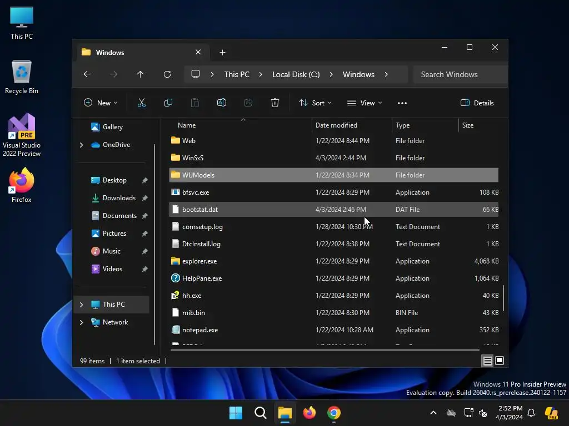The image size is (569, 426).
Task: Switch to details list view icon in status bar
Action: [x=487, y=361]
